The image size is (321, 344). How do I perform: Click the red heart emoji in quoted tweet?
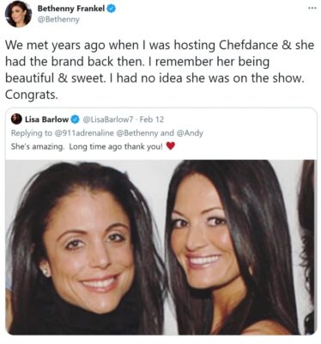click(170, 147)
